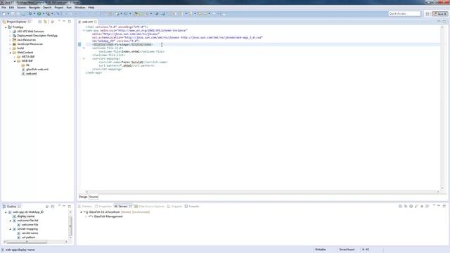Viewport: 450px width, 253px height.
Task: Open the Help menu
Action: tap(91, 8)
